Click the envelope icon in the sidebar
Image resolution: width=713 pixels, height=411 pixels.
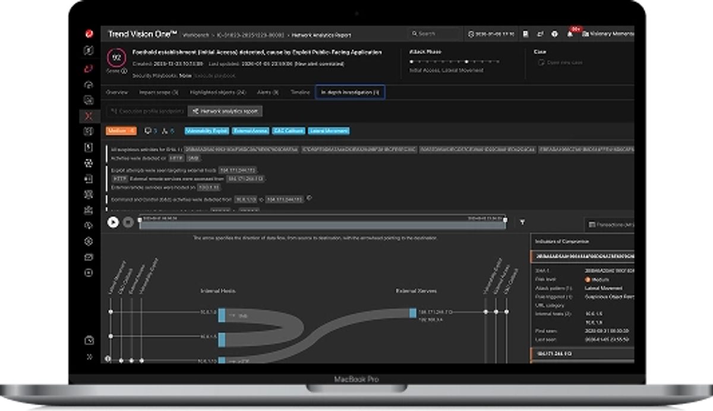pyautogui.click(x=89, y=257)
